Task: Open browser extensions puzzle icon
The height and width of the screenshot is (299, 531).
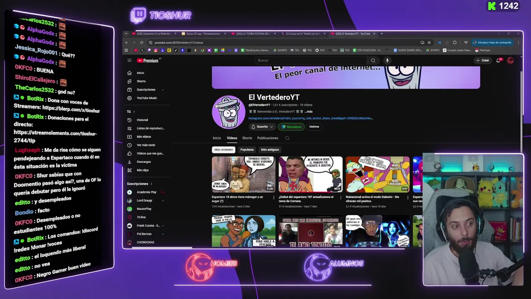Action: pos(455,42)
